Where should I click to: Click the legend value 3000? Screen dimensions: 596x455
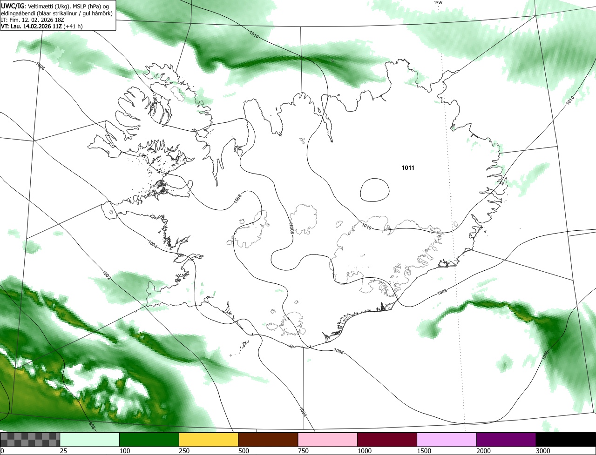click(544, 451)
